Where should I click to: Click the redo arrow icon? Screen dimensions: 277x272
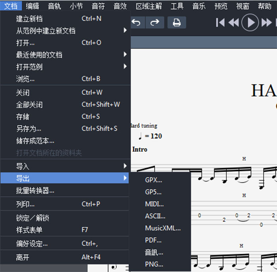[x=155, y=23]
